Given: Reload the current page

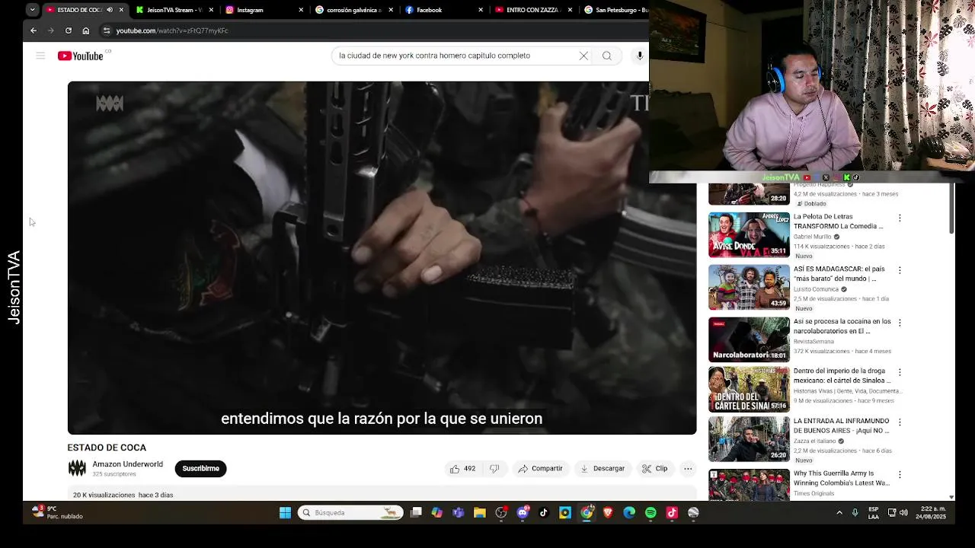Looking at the screenshot, I should [x=69, y=30].
